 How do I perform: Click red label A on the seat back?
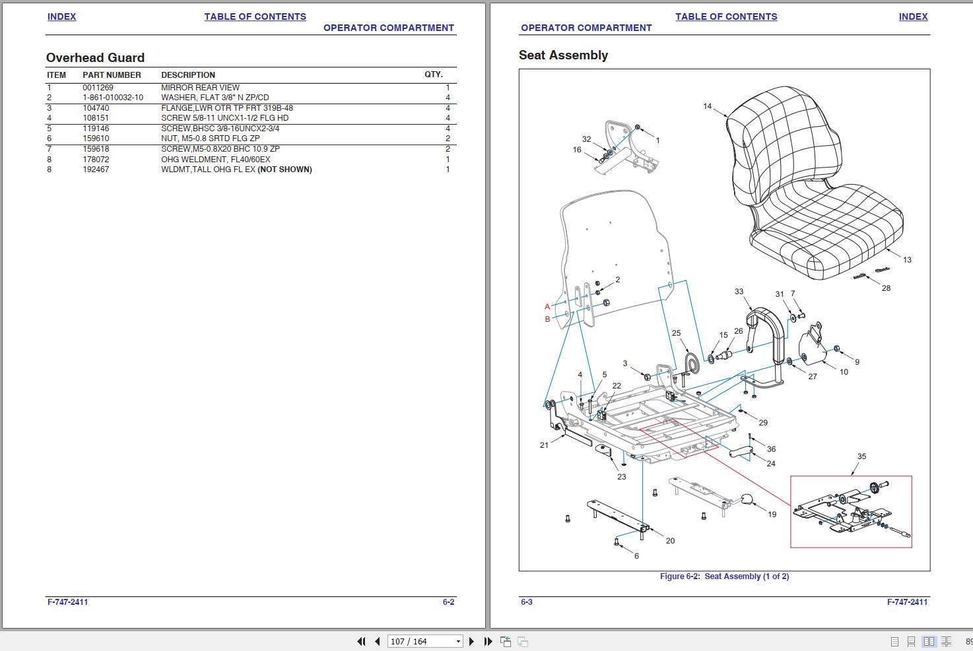547,307
